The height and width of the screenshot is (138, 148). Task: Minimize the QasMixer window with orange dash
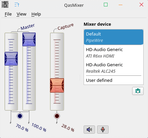[x=120, y=5]
